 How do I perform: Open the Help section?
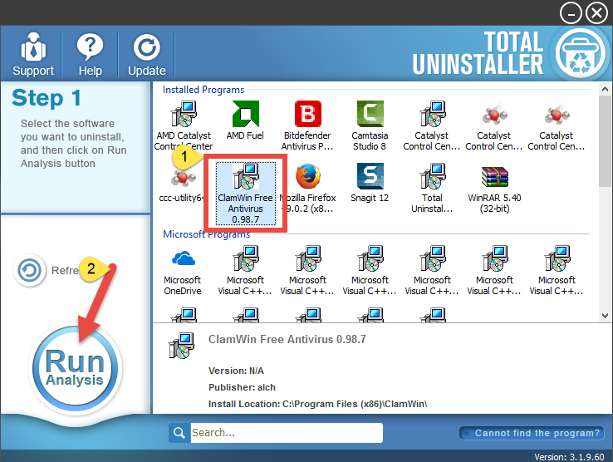pos(90,54)
